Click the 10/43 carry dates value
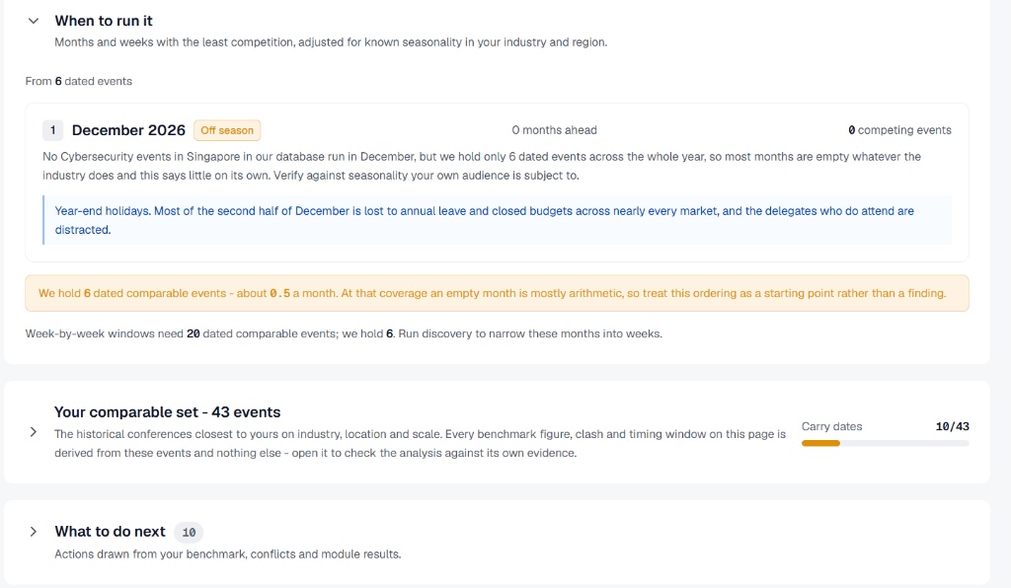This screenshot has width=1011, height=588. point(952,426)
